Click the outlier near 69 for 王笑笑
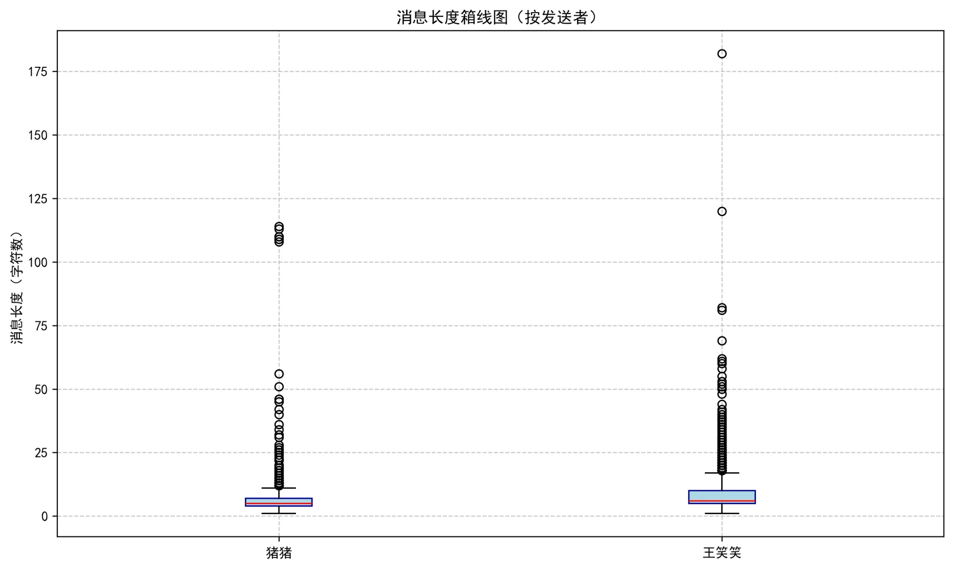The image size is (953, 568). pyautogui.click(x=721, y=341)
